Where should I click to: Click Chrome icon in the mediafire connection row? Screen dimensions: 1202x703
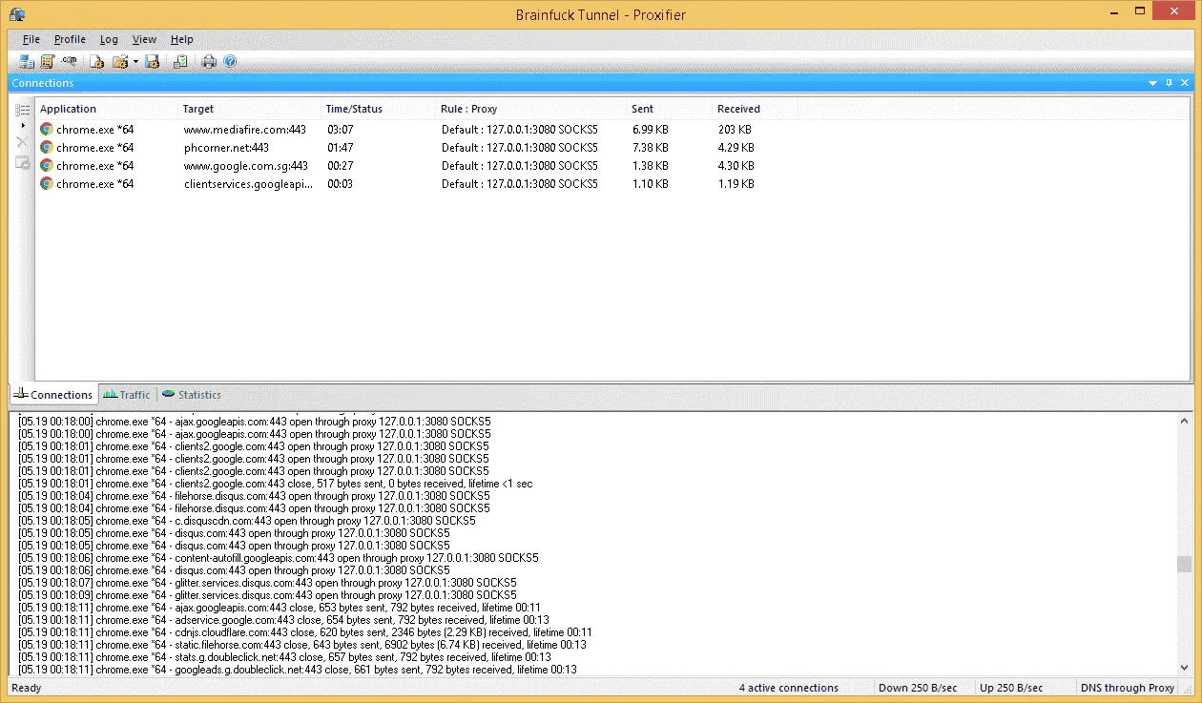click(x=47, y=129)
